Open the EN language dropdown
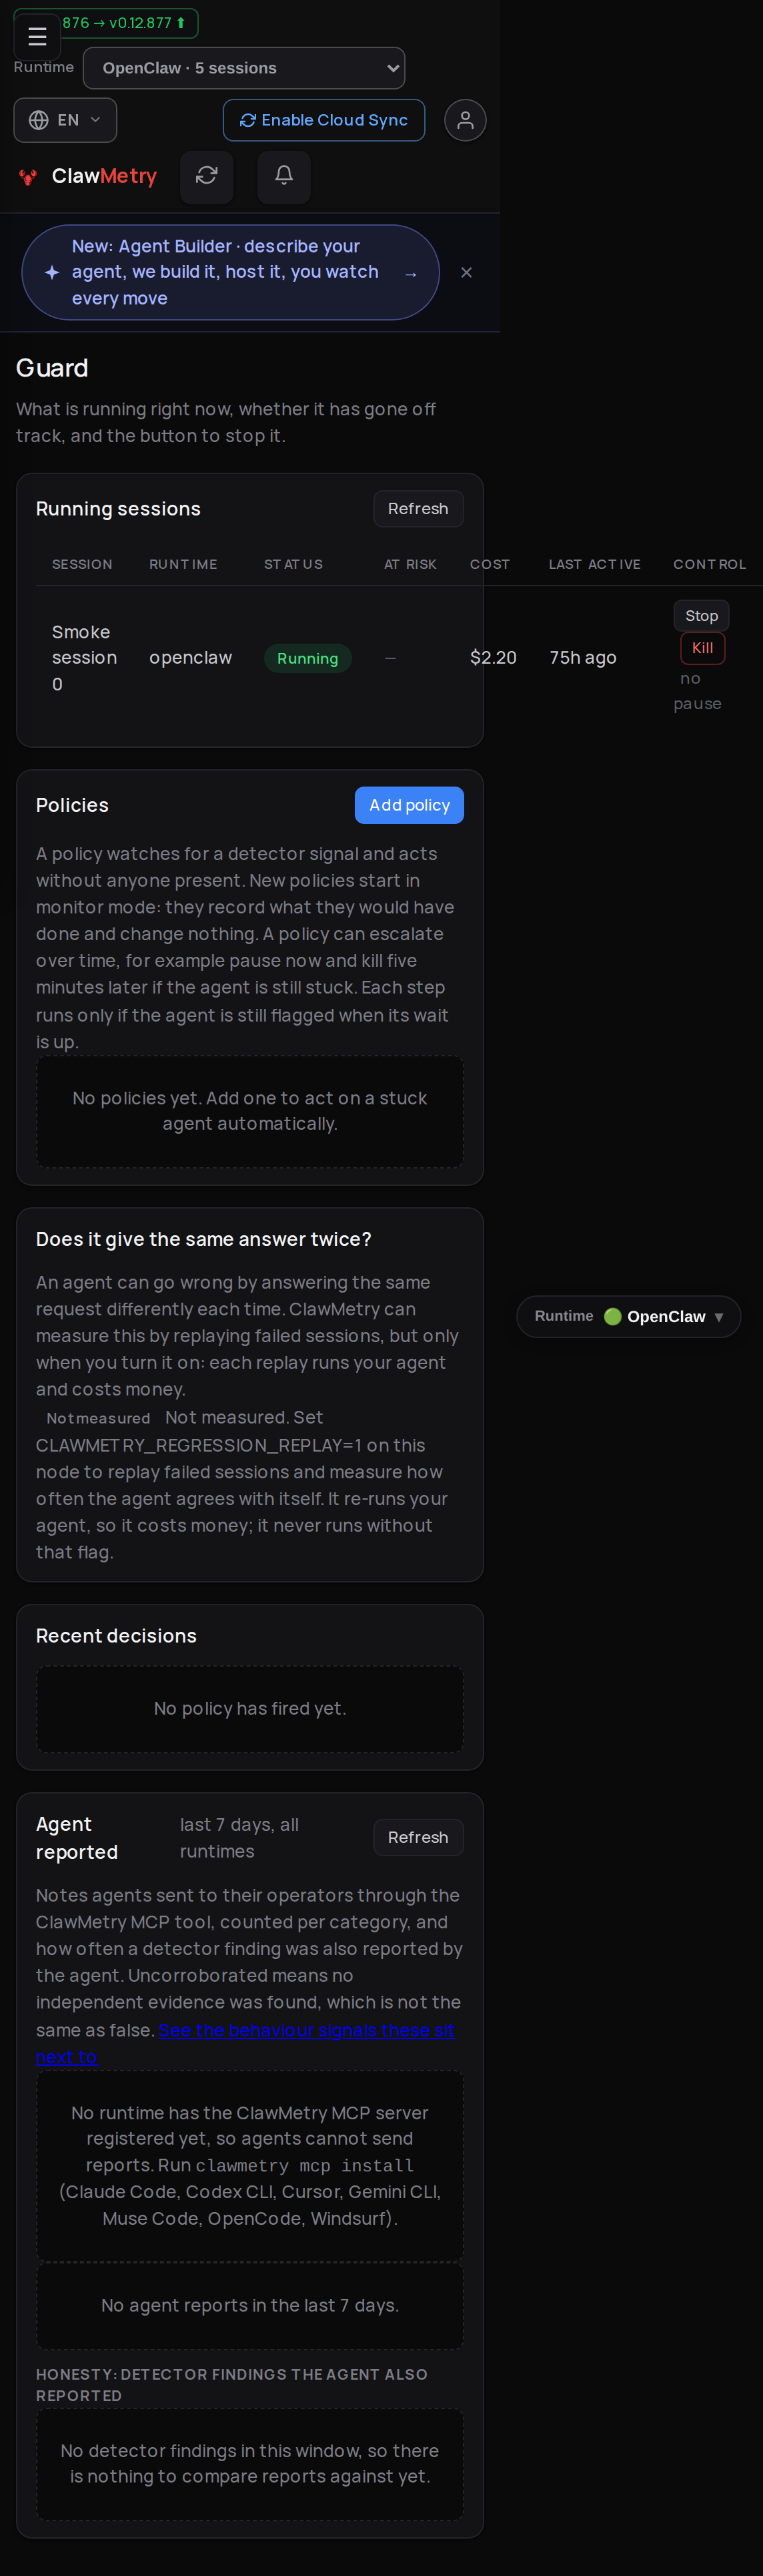 pos(65,120)
